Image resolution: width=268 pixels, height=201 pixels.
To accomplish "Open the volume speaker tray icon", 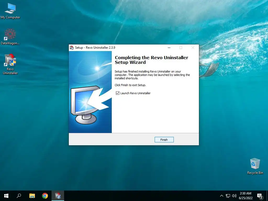I will [x=234, y=196].
